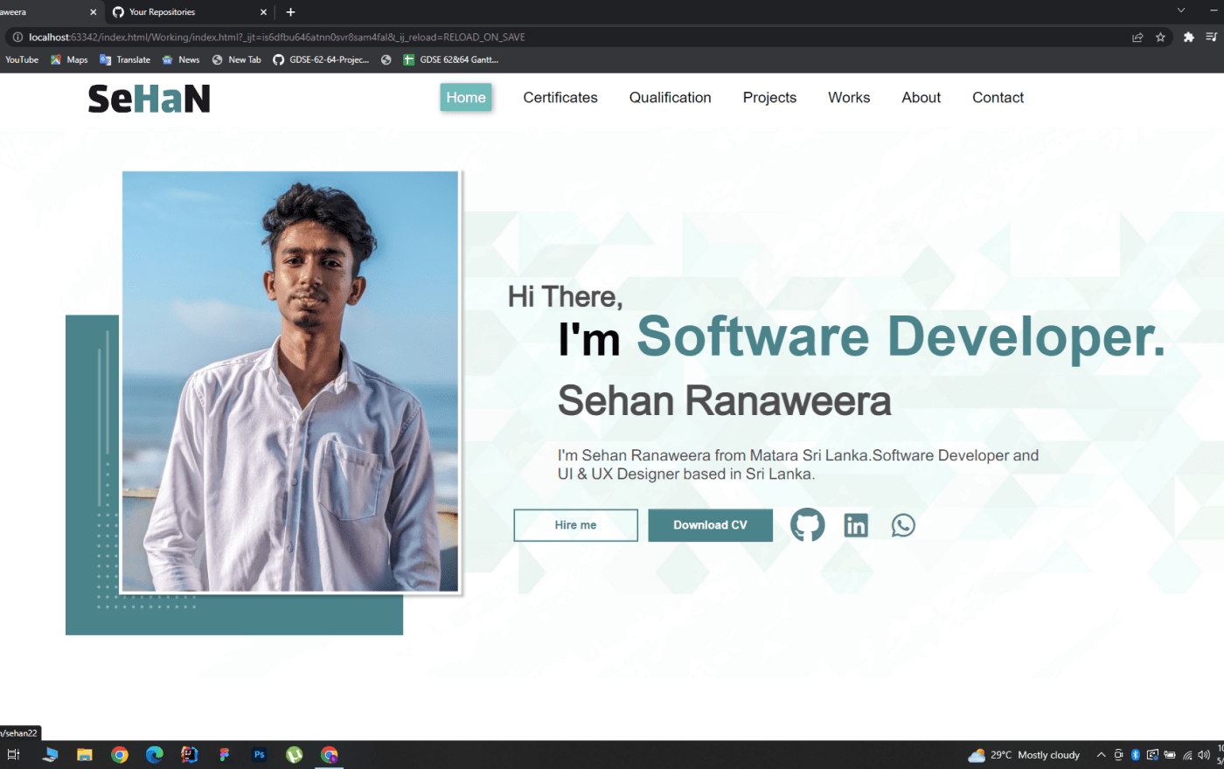Open Bluetooth tray icon
This screenshot has height=769, width=1224.
pos(1136,755)
